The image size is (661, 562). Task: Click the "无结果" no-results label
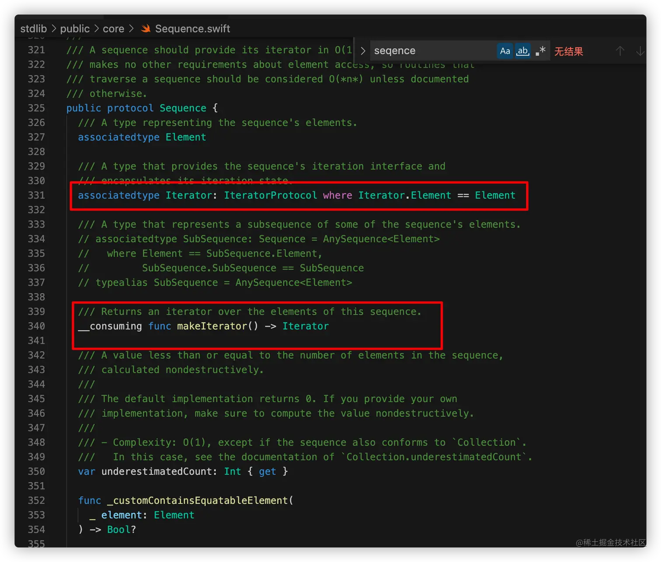tap(568, 52)
